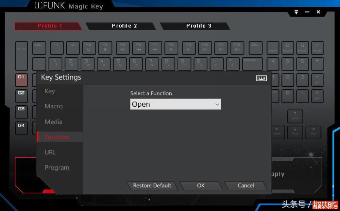This screenshot has height=211, width=340.
Task: Click the up arrow key on the layout
Action: 295,117
